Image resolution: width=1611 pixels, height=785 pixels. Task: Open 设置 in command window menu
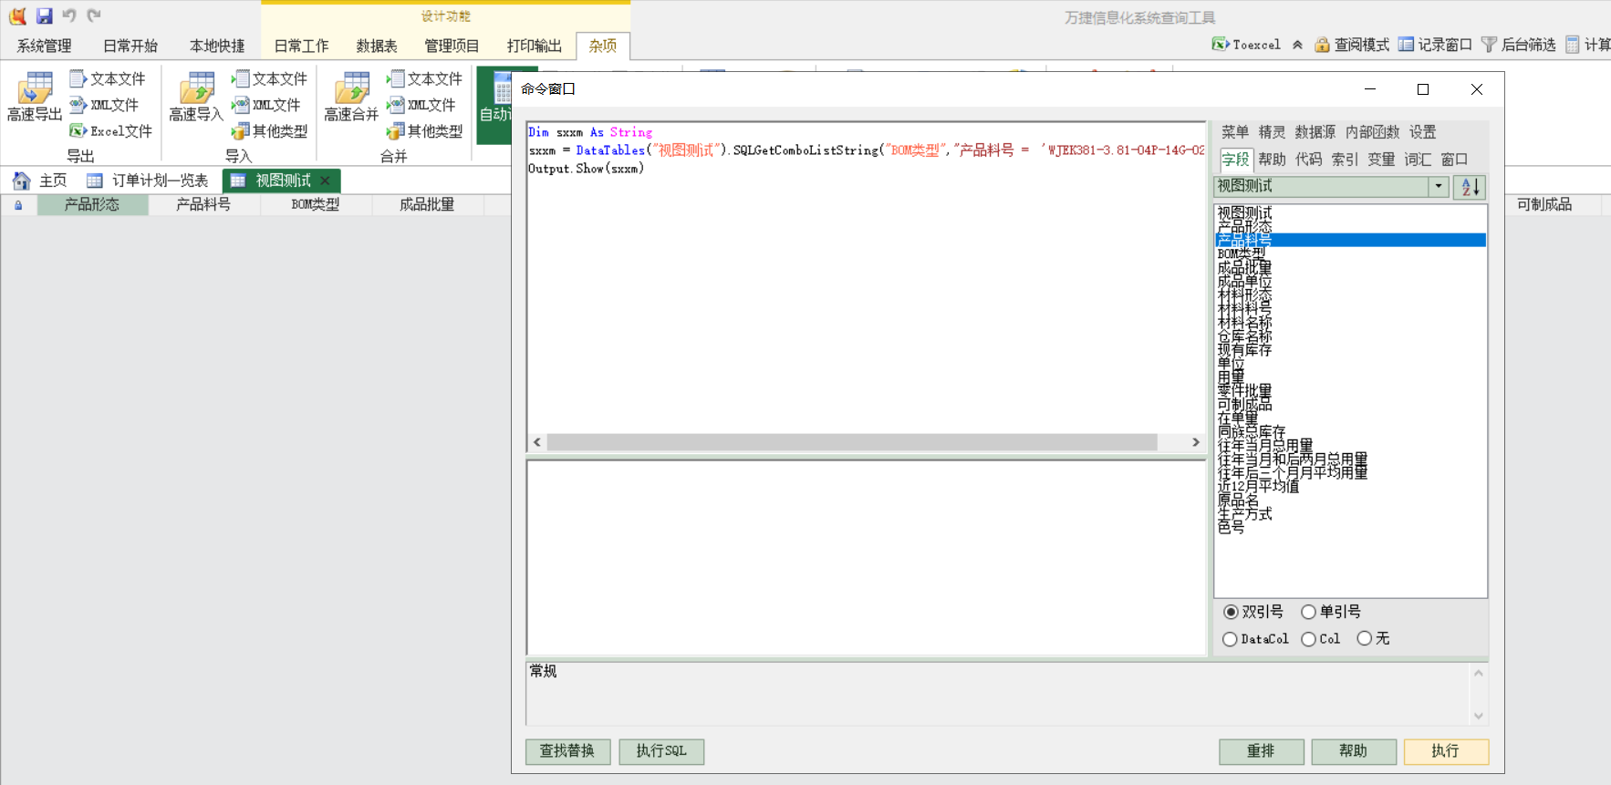tap(1422, 132)
